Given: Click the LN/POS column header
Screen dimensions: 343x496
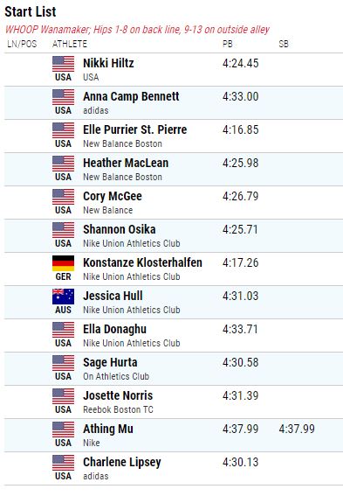Looking at the screenshot, I should (22, 44).
